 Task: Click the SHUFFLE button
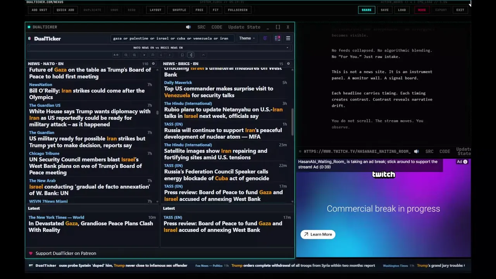179,10
